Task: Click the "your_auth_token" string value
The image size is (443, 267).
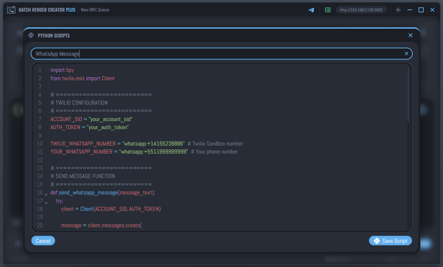Action: click(108, 127)
